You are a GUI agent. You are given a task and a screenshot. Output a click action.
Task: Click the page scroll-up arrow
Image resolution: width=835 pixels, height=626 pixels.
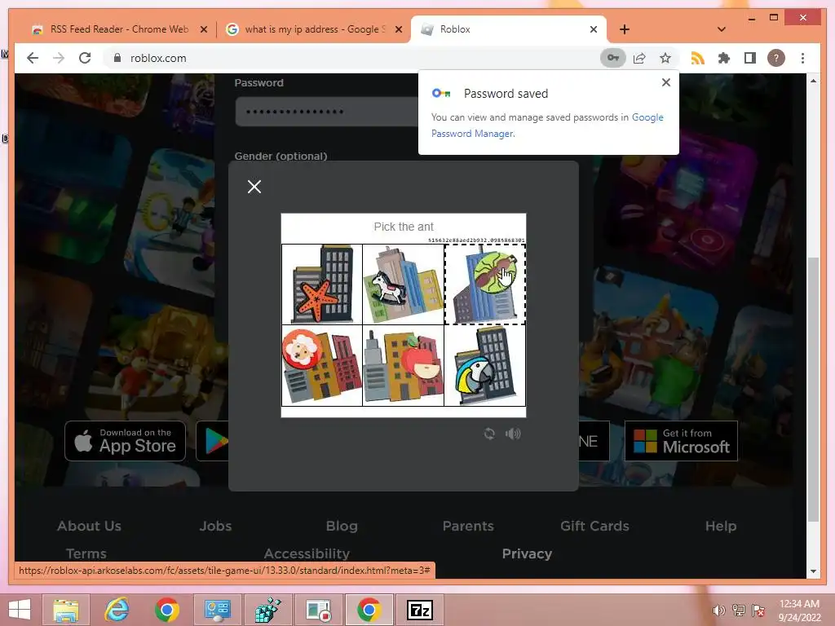point(813,81)
